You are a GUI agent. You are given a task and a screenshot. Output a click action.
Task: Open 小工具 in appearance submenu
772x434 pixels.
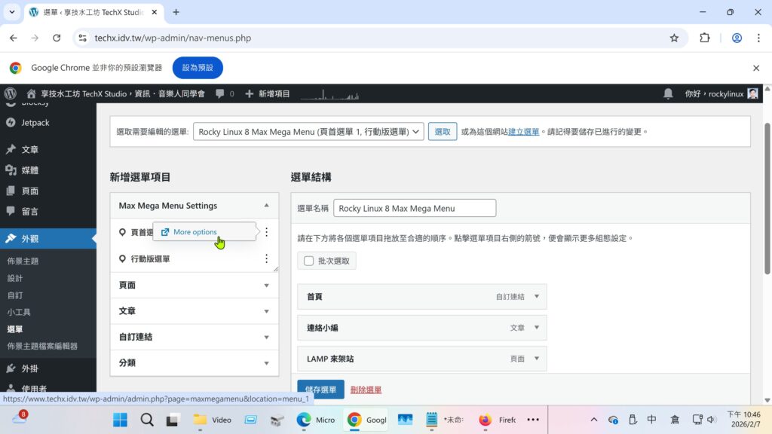19,312
